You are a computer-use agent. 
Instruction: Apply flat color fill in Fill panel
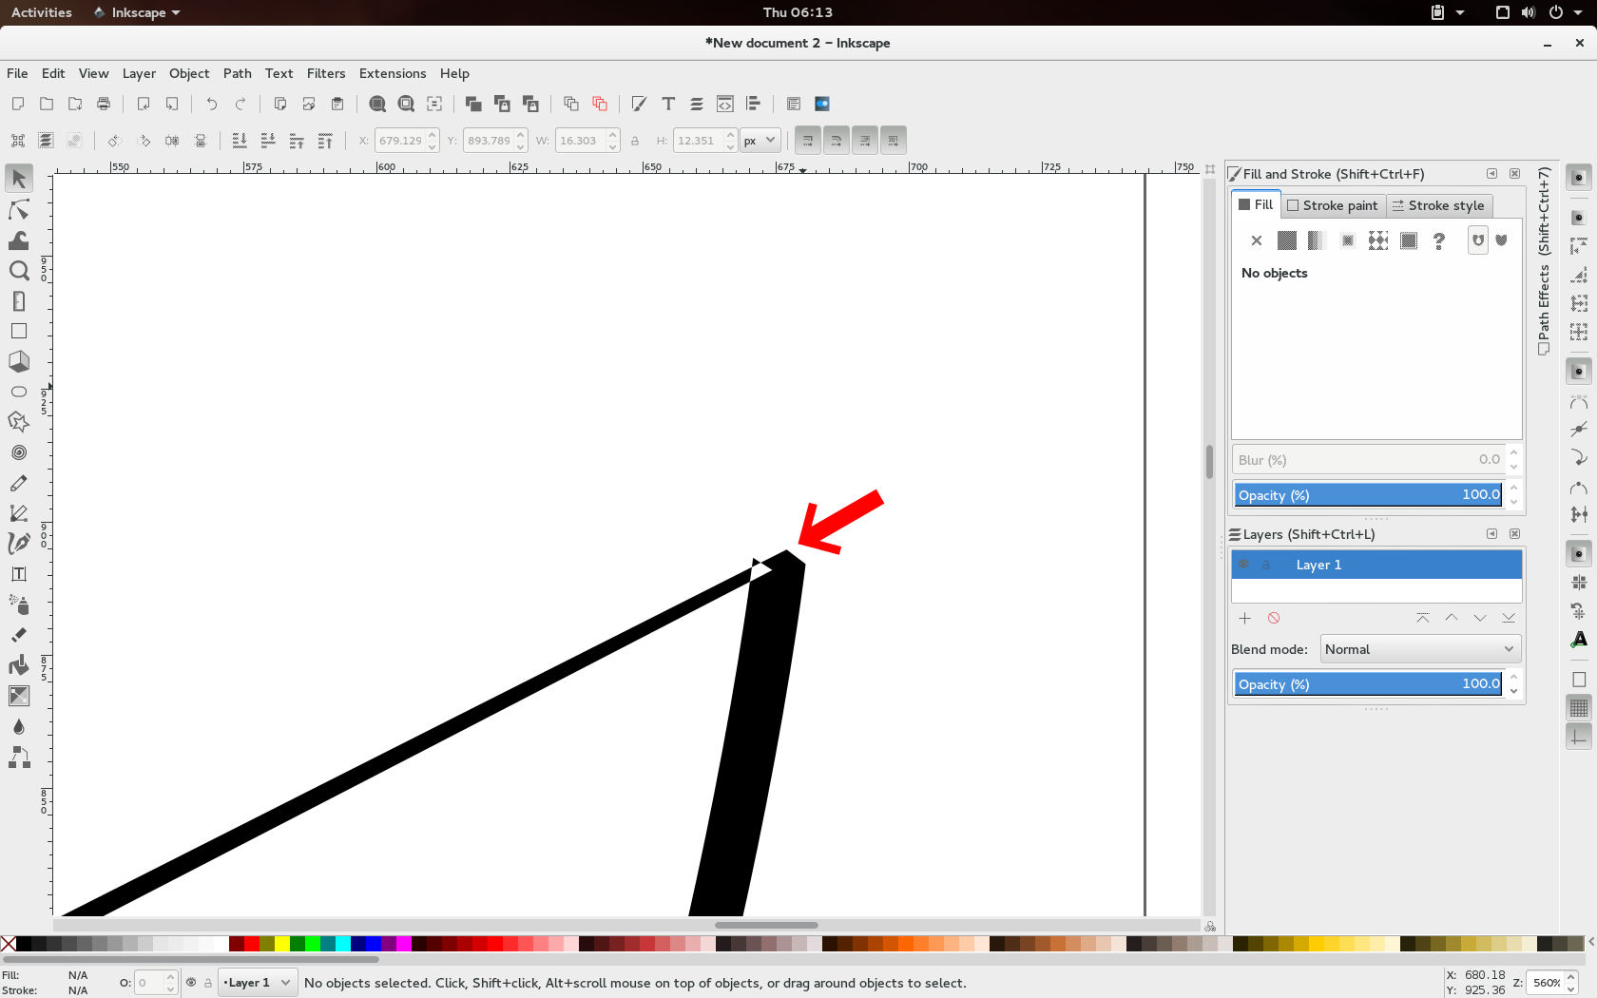click(1286, 240)
